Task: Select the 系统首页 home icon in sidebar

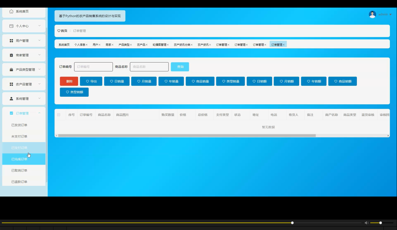Action: click(x=11, y=11)
